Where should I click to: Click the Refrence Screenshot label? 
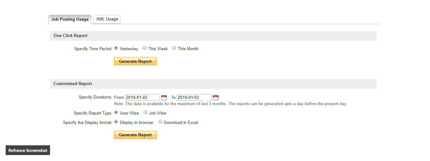coord(28,150)
